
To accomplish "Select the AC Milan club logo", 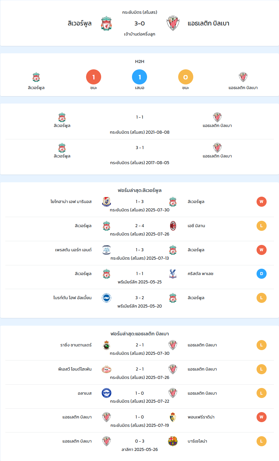I will coord(173,226).
